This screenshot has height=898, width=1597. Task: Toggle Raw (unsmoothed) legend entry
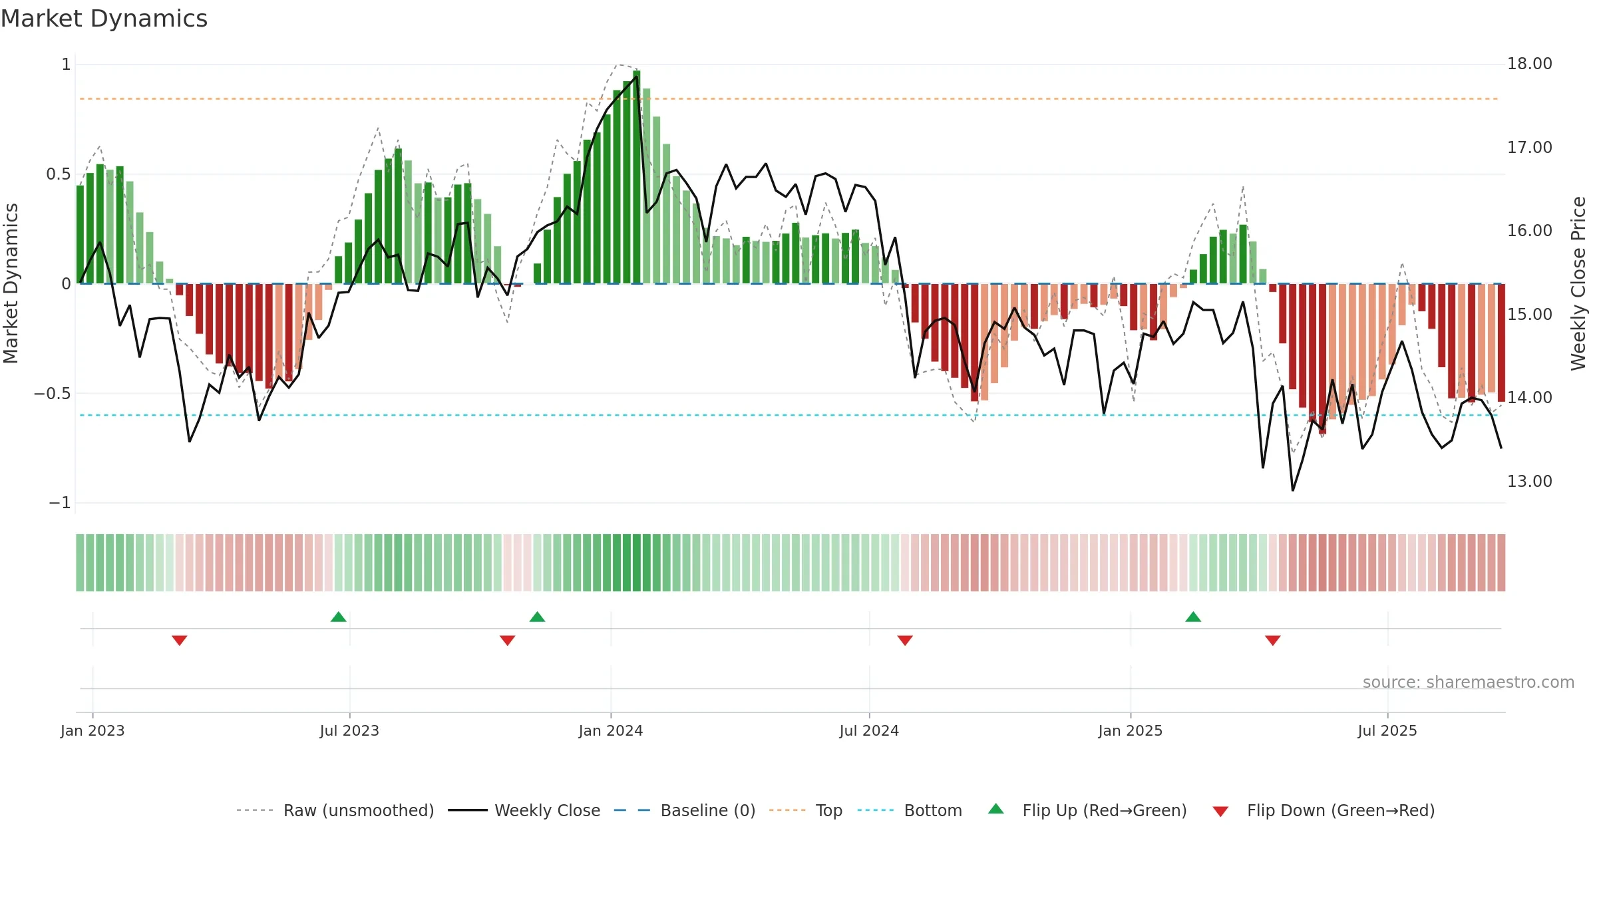(335, 810)
